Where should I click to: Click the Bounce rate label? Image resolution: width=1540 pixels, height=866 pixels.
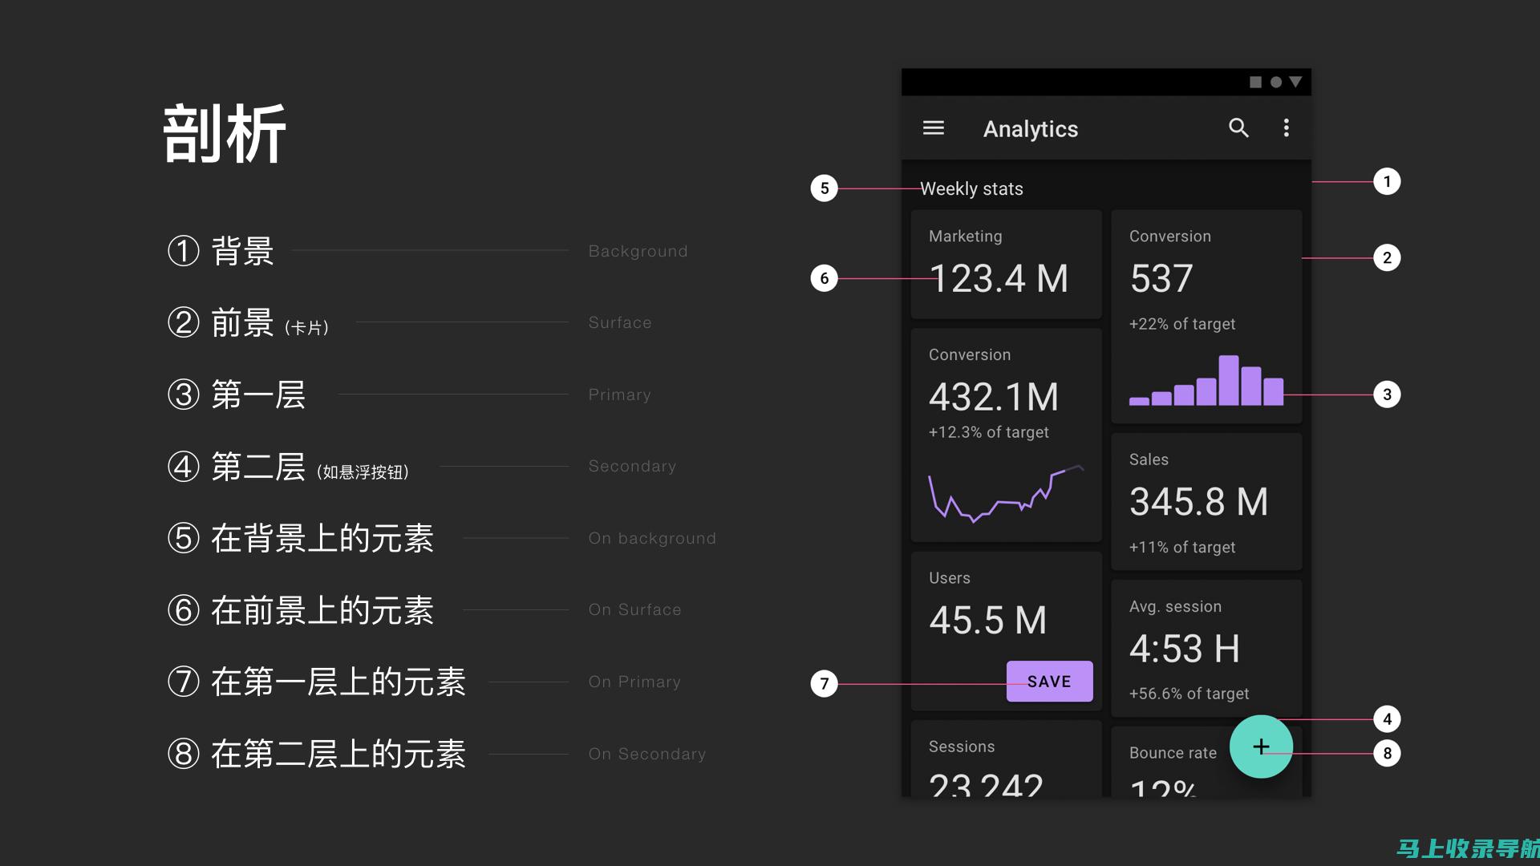pyautogui.click(x=1173, y=753)
